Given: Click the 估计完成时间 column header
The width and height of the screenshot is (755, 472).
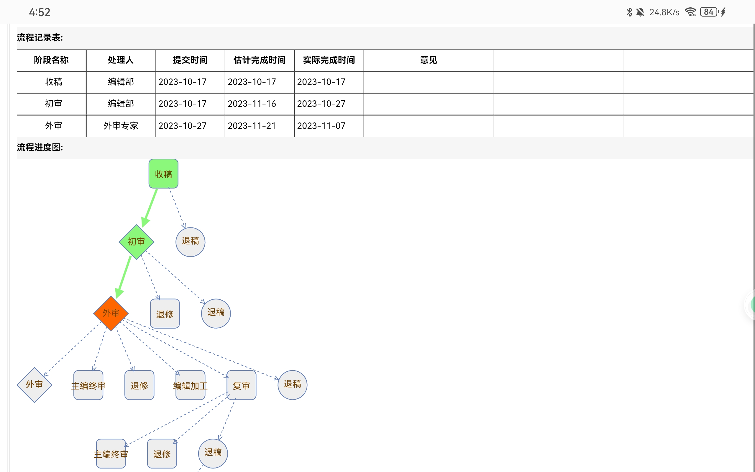Looking at the screenshot, I should [x=259, y=60].
